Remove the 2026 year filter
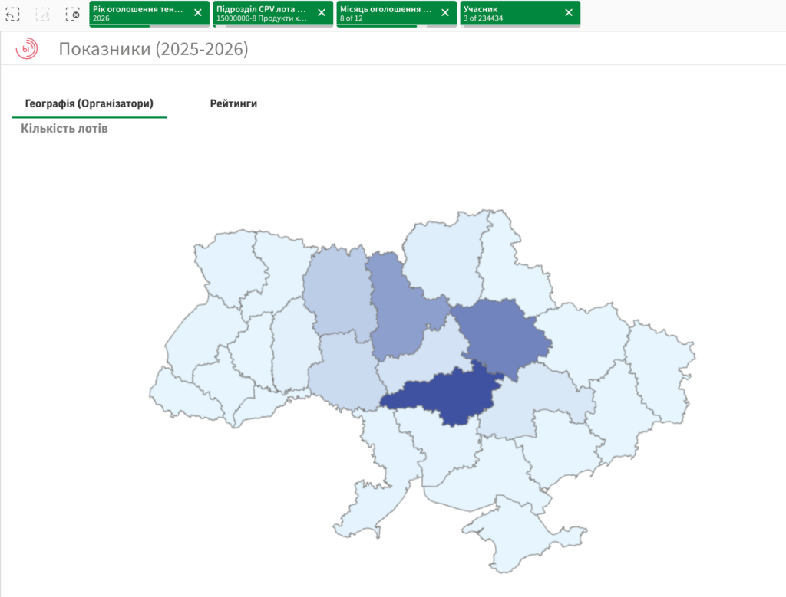Viewport: 786px width, 597px height. [198, 13]
